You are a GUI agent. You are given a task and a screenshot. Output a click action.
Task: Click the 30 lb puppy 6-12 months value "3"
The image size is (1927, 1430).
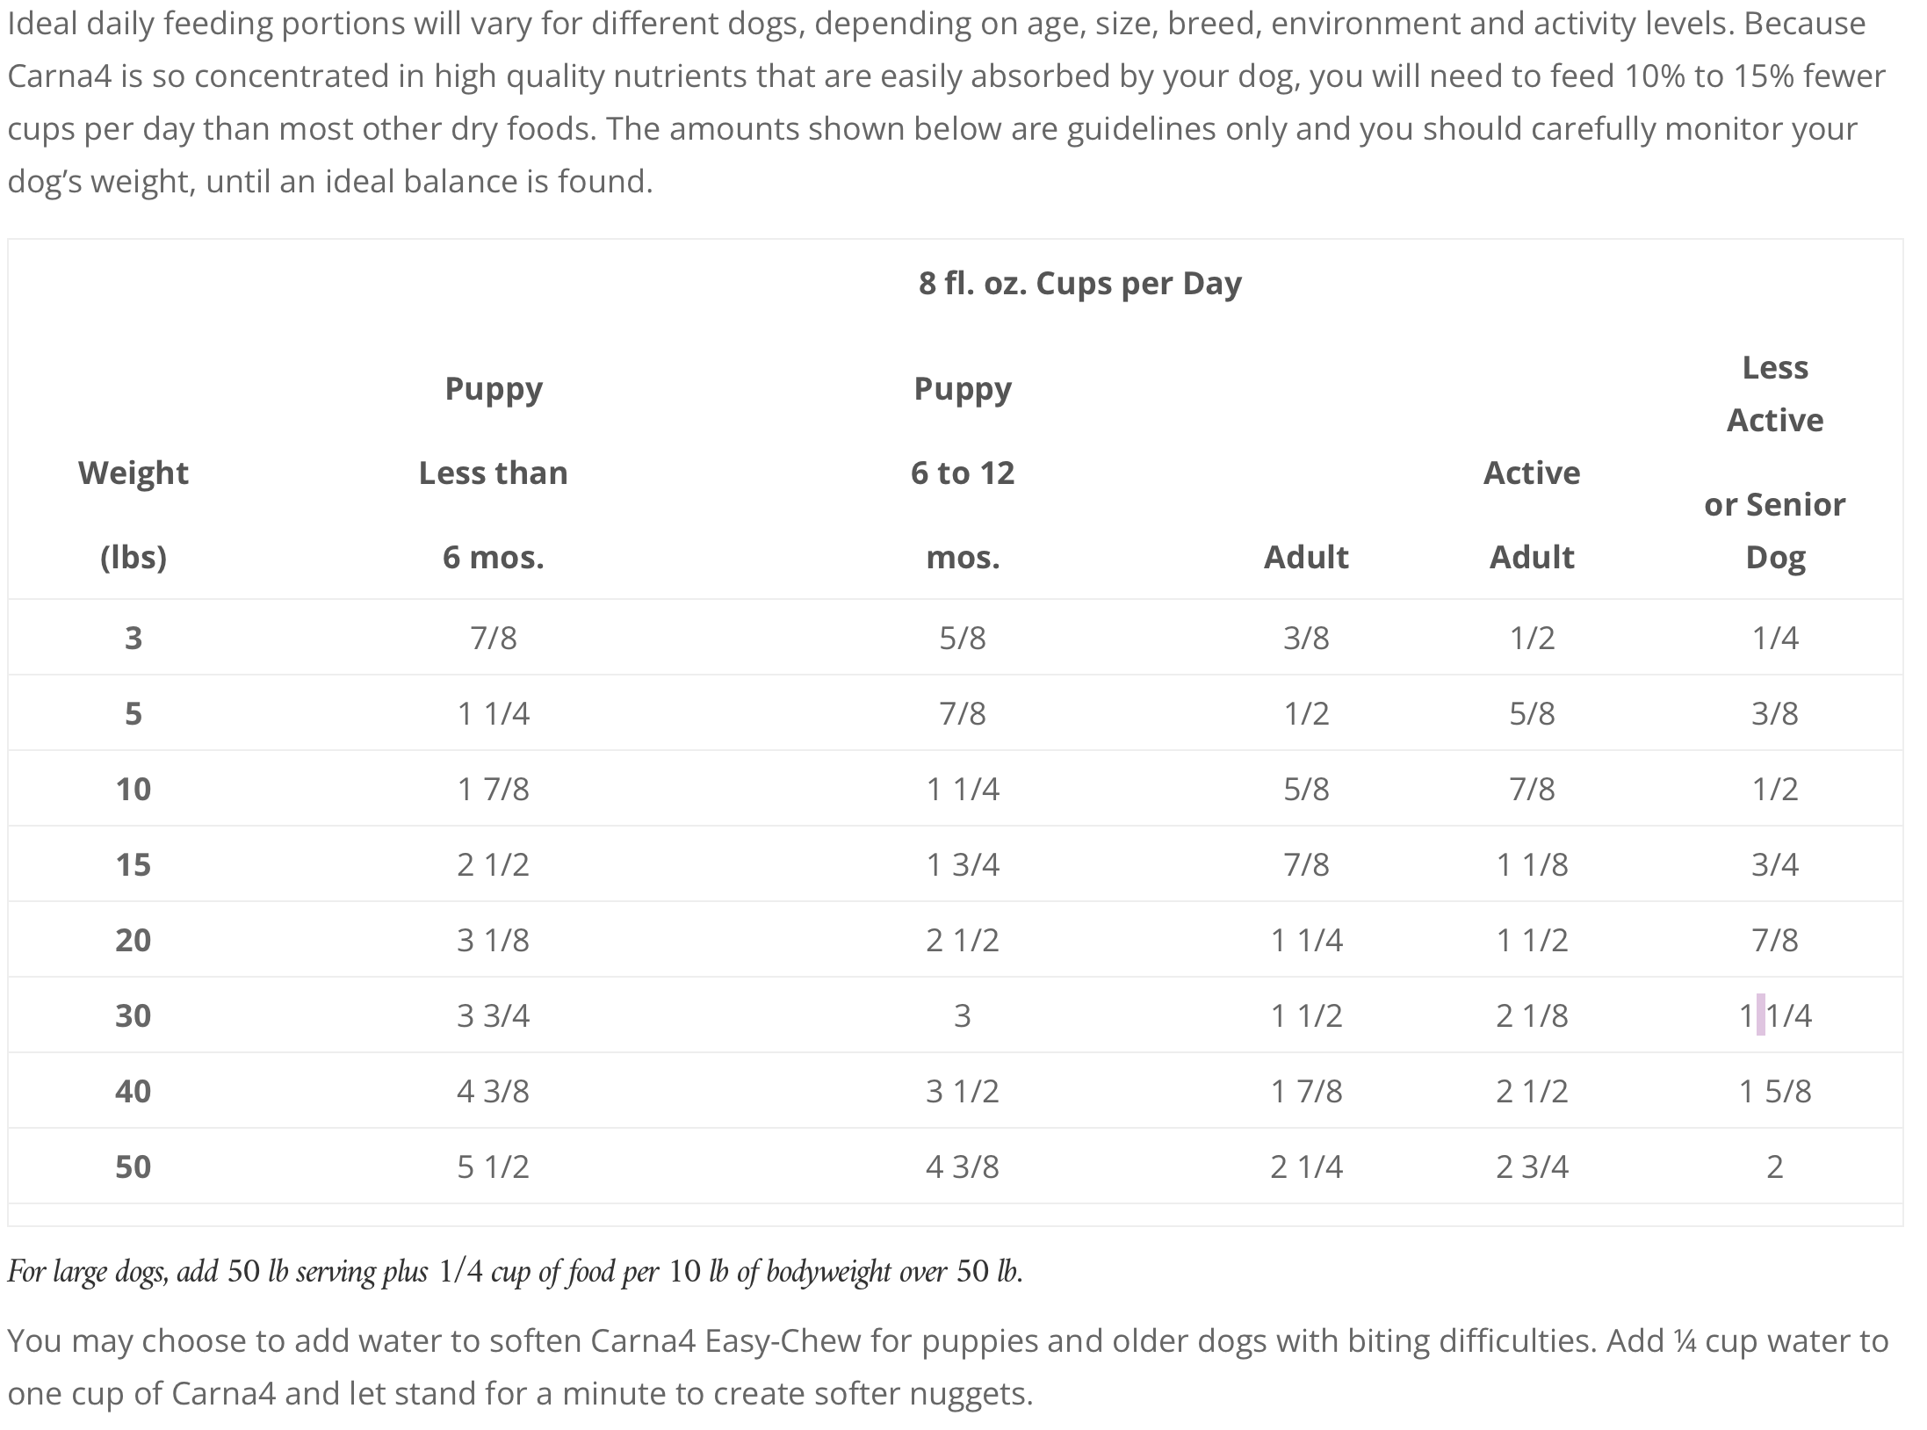tap(963, 1015)
